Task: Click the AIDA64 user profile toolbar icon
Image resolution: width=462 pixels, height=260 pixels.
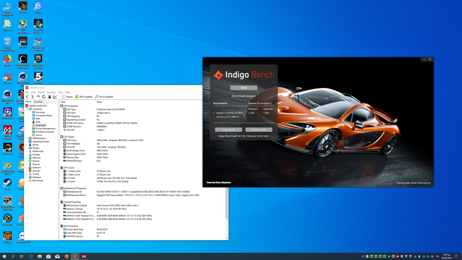Action: tap(49, 97)
